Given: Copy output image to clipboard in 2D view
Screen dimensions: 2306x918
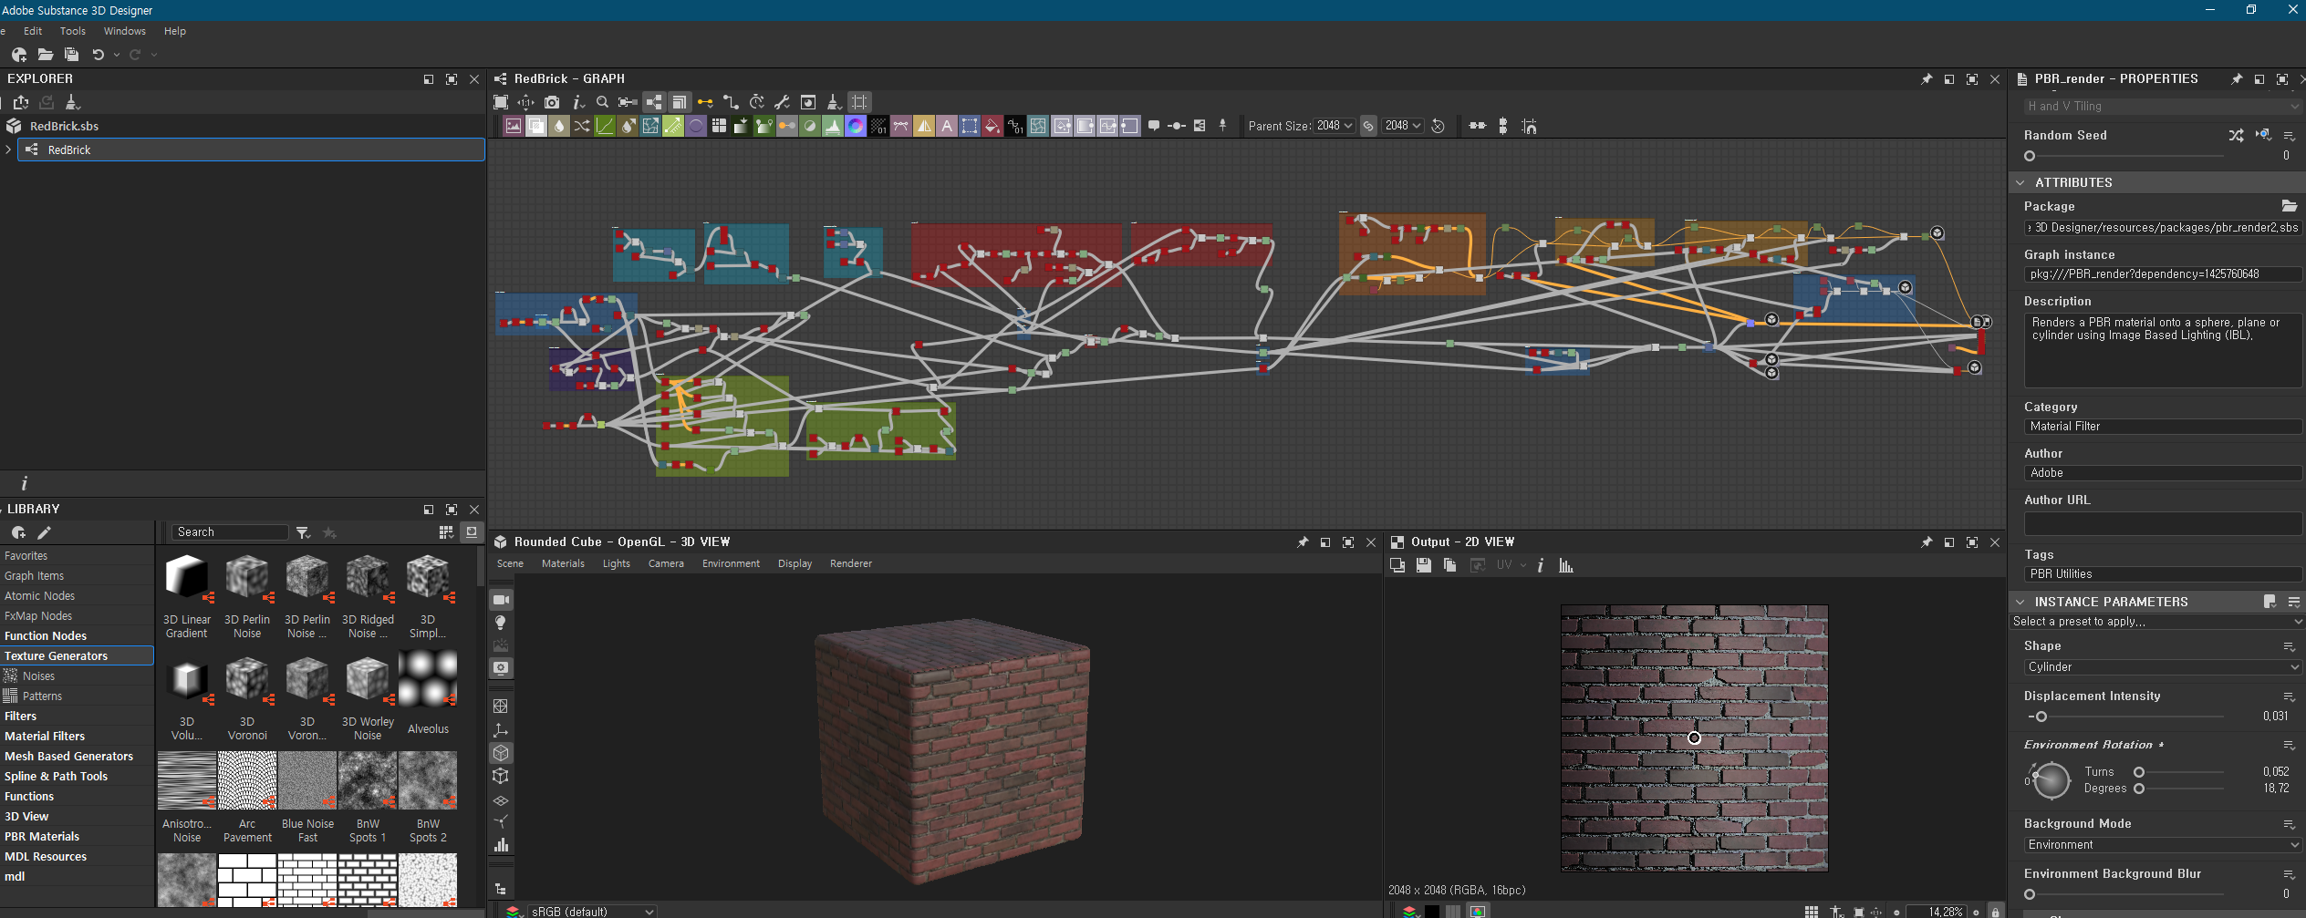Looking at the screenshot, I should coord(1449,565).
